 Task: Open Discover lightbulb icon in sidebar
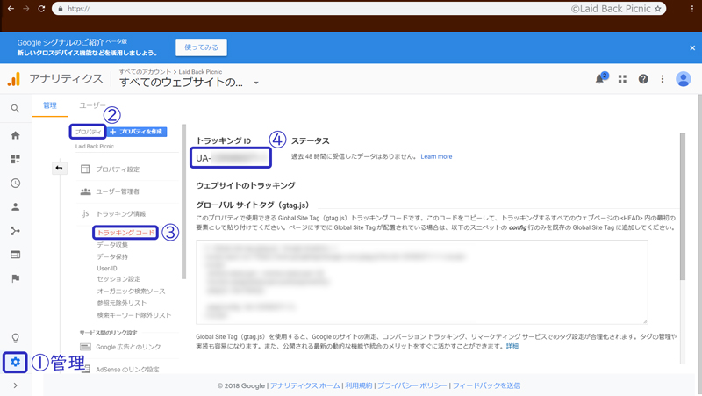tap(15, 338)
